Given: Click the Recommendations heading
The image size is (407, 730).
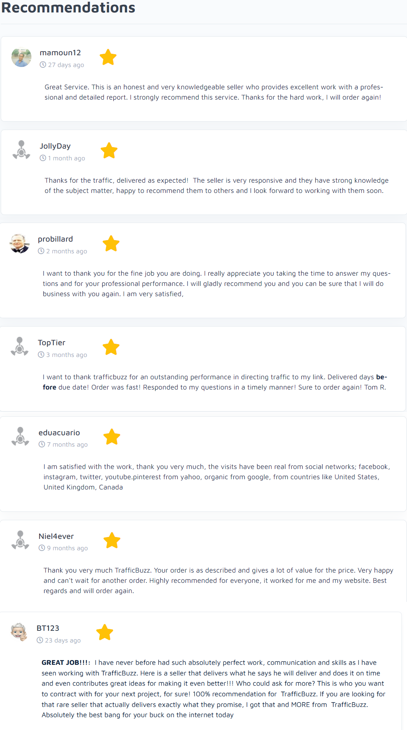Looking at the screenshot, I should click(68, 8).
